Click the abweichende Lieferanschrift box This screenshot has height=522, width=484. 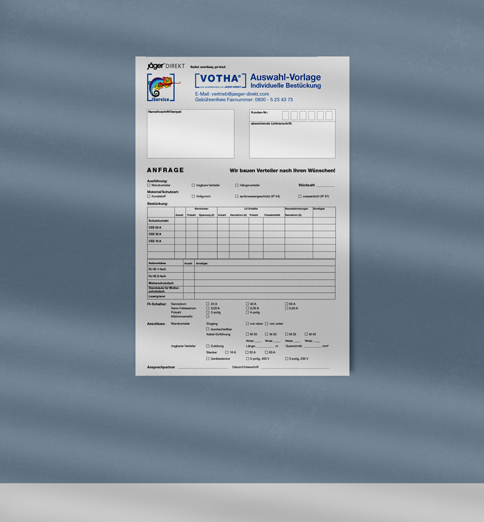tap(292, 140)
